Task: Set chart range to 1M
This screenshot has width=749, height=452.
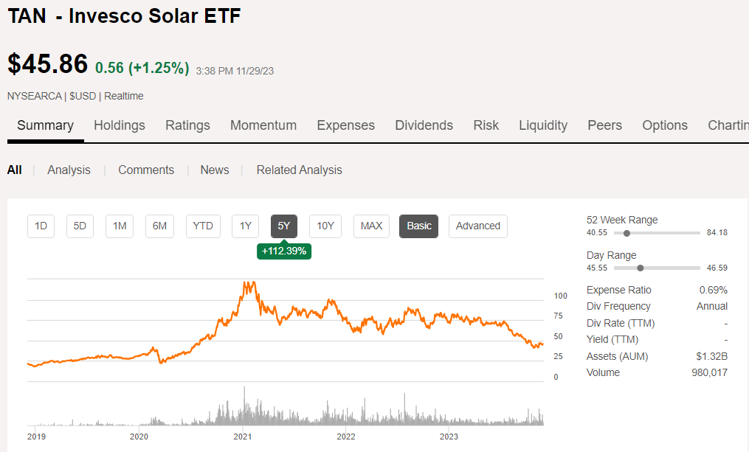Action: 120,226
